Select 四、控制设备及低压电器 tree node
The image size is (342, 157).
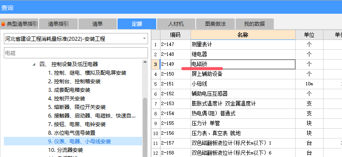click(x=69, y=64)
